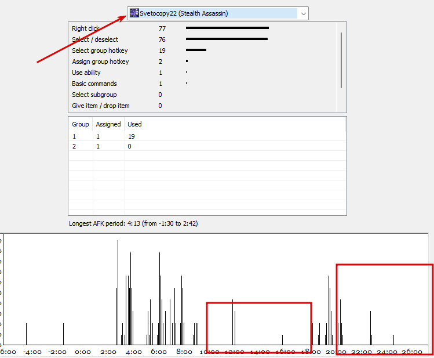The width and height of the screenshot is (434, 358).
Task: Click the Right click bar graph
Action: pyautogui.click(x=227, y=28)
